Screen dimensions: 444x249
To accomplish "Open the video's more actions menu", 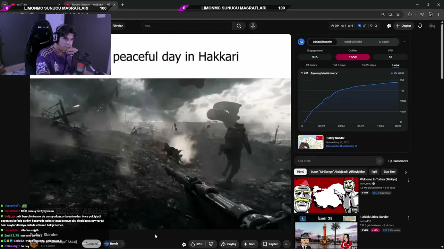I will (x=287, y=244).
